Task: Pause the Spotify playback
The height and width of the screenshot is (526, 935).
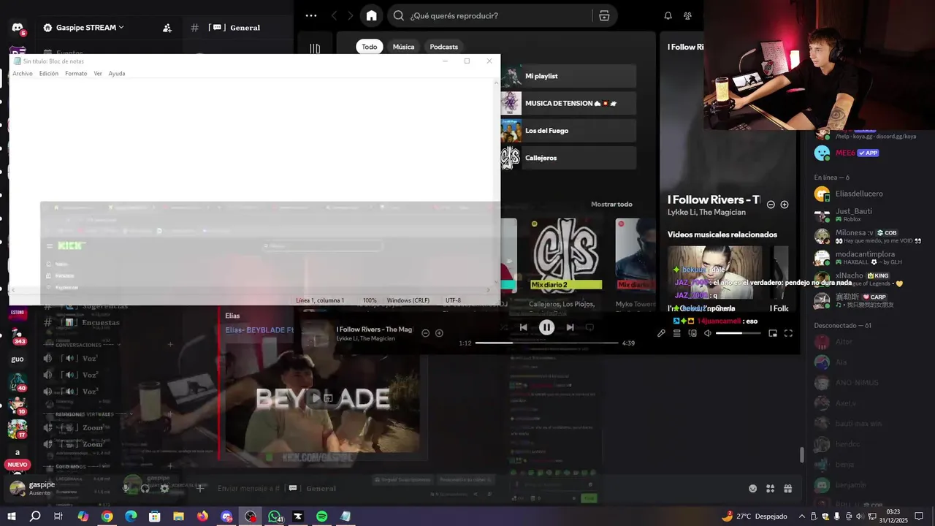Action: [x=546, y=327]
